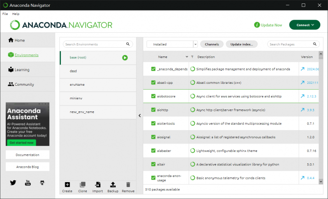Screen dimensions: 328x199
Task: Expand the Connect dropdown button
Action: point(304,25)
